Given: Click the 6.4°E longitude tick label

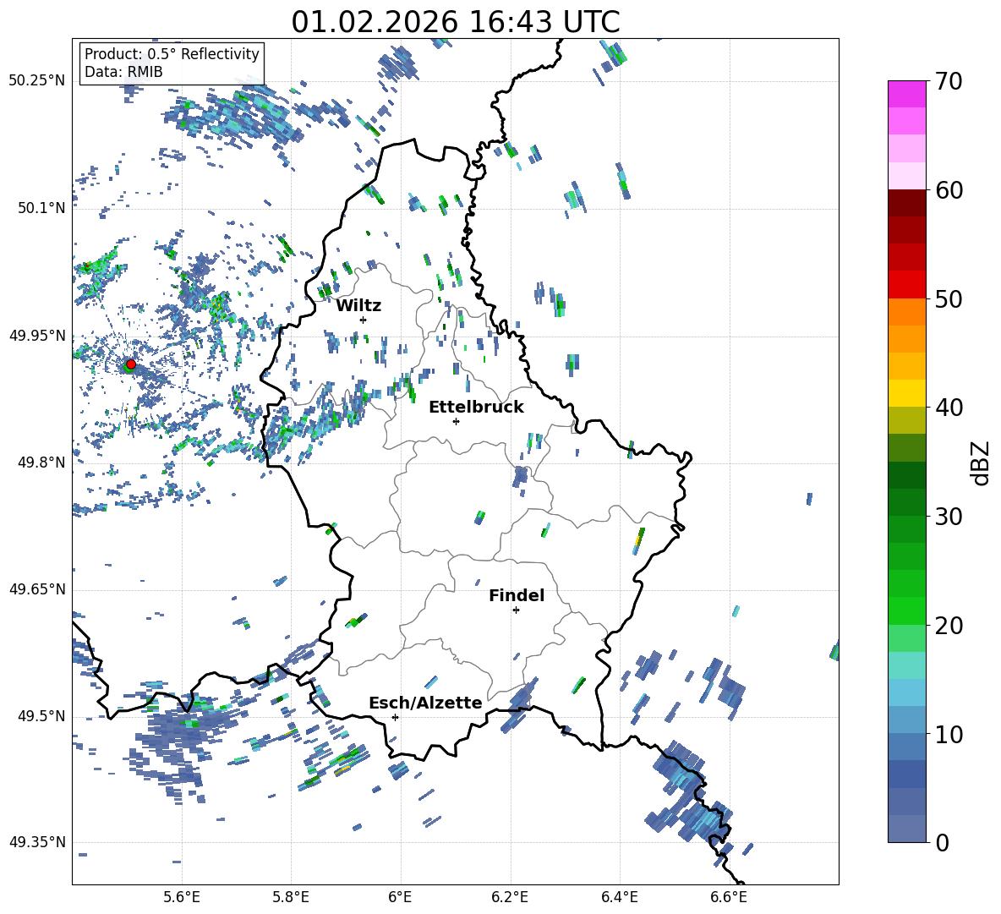Looking at the screenshot, I should 619,897.
